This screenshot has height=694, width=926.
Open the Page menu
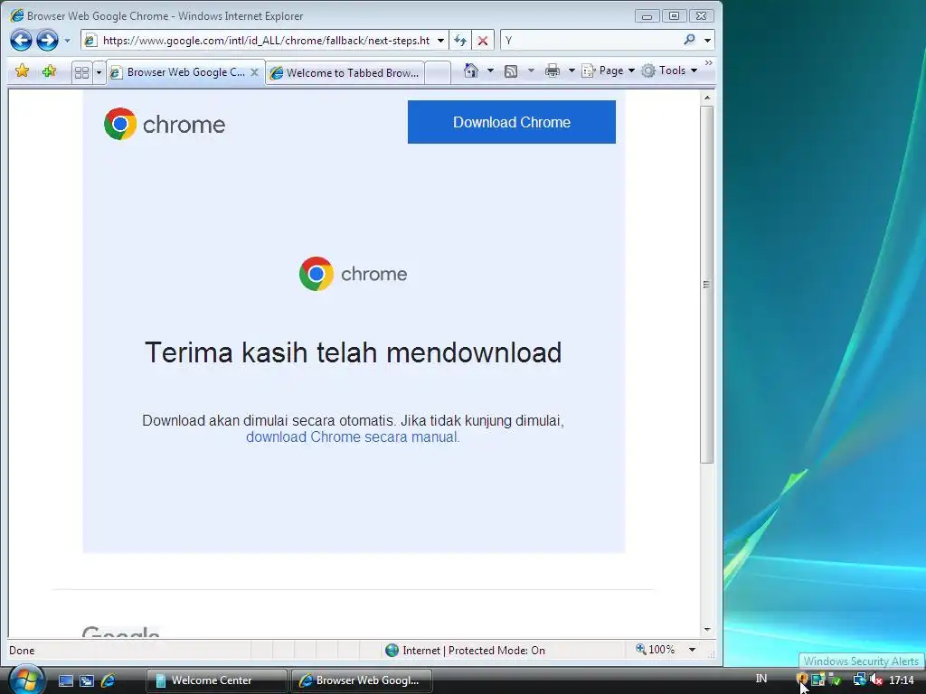609,70
